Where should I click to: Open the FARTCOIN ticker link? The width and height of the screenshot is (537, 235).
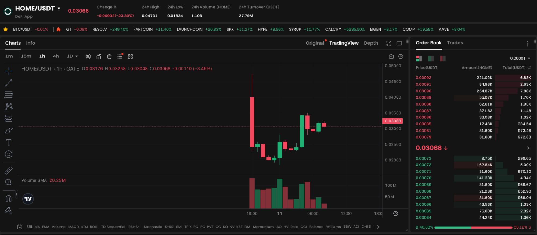pyautogui.click(x=152, y=29)
